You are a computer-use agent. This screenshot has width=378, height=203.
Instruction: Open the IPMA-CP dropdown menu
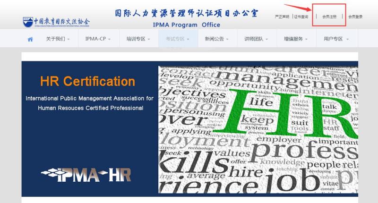[98, 39]
